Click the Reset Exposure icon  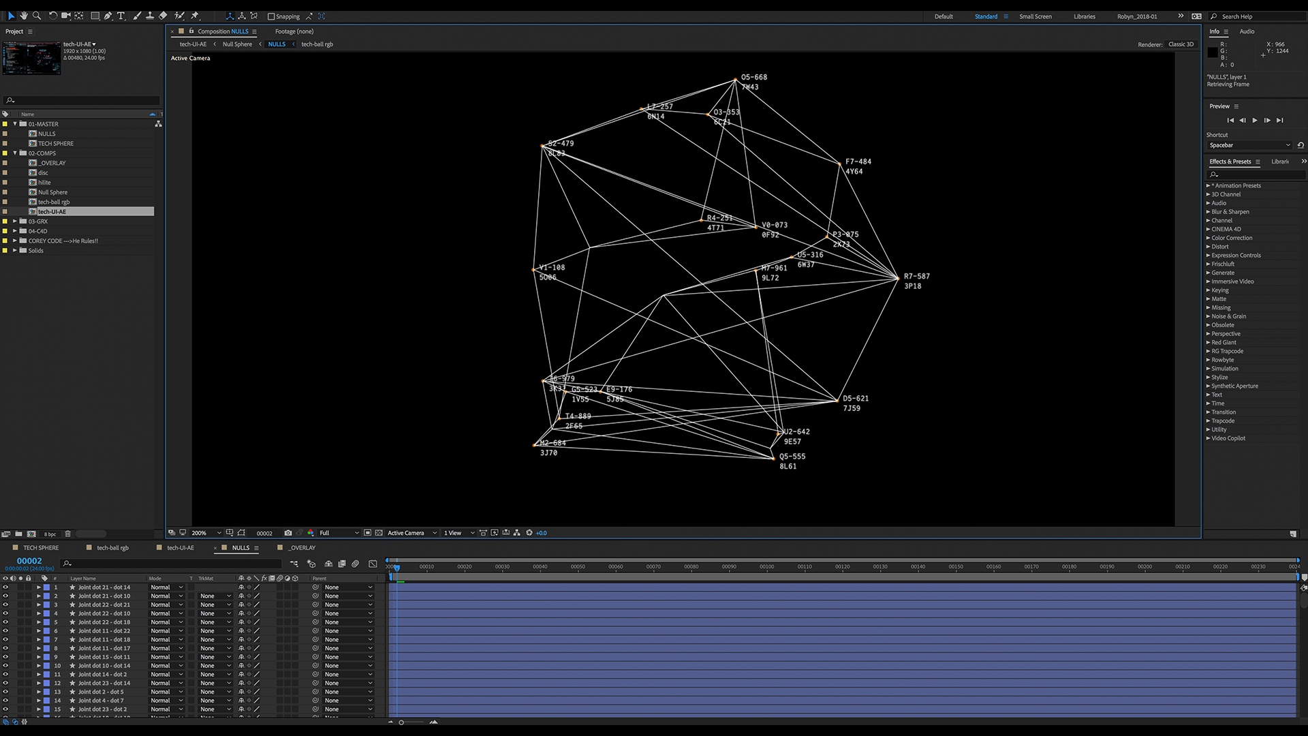529,533
